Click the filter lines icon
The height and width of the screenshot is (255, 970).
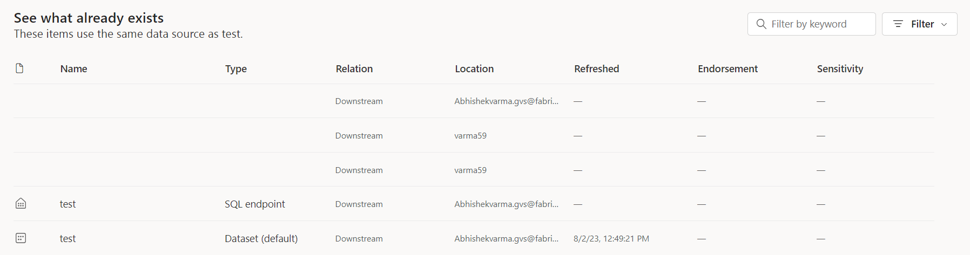coord(898,24)
